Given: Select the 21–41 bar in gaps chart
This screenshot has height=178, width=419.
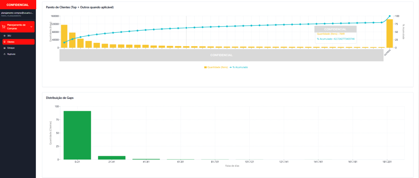Looking at the screenshot, I should (x=112, y=158).
